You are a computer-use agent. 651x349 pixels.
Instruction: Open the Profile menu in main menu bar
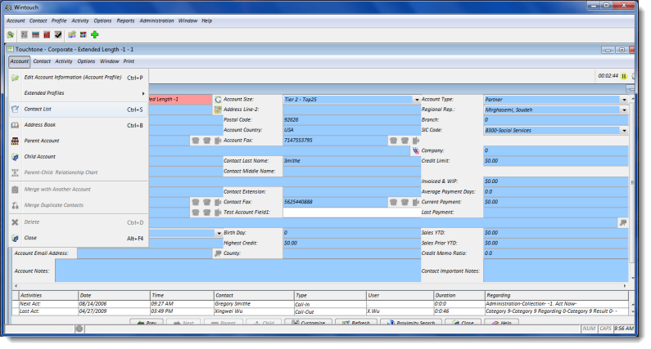point(59,20)
